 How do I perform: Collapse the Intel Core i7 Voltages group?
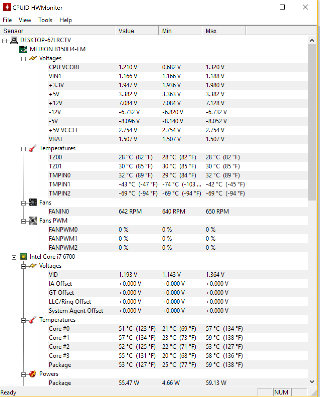pos(24,266)
